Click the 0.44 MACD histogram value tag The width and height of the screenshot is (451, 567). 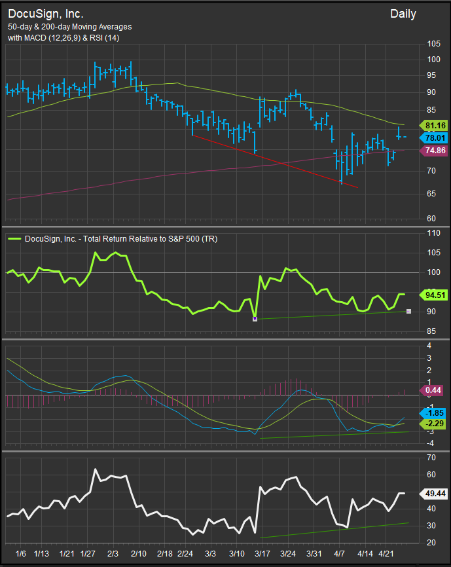click(432, 390)
